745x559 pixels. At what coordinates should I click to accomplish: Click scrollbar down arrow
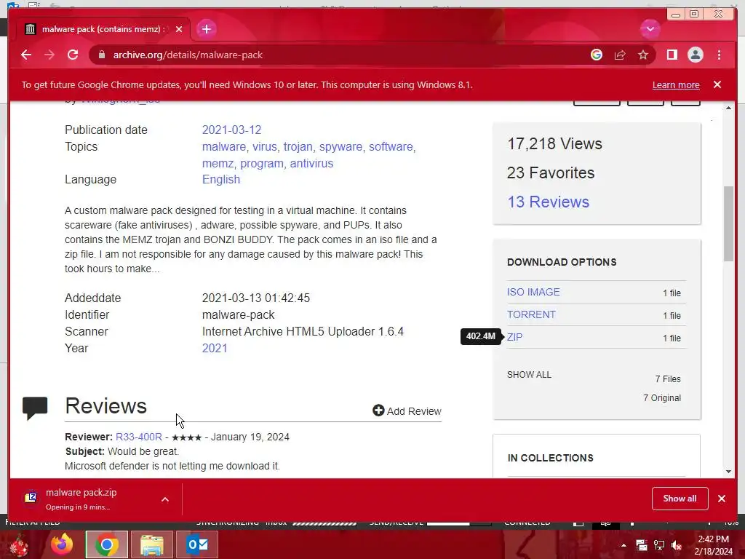tap(728, 472)
